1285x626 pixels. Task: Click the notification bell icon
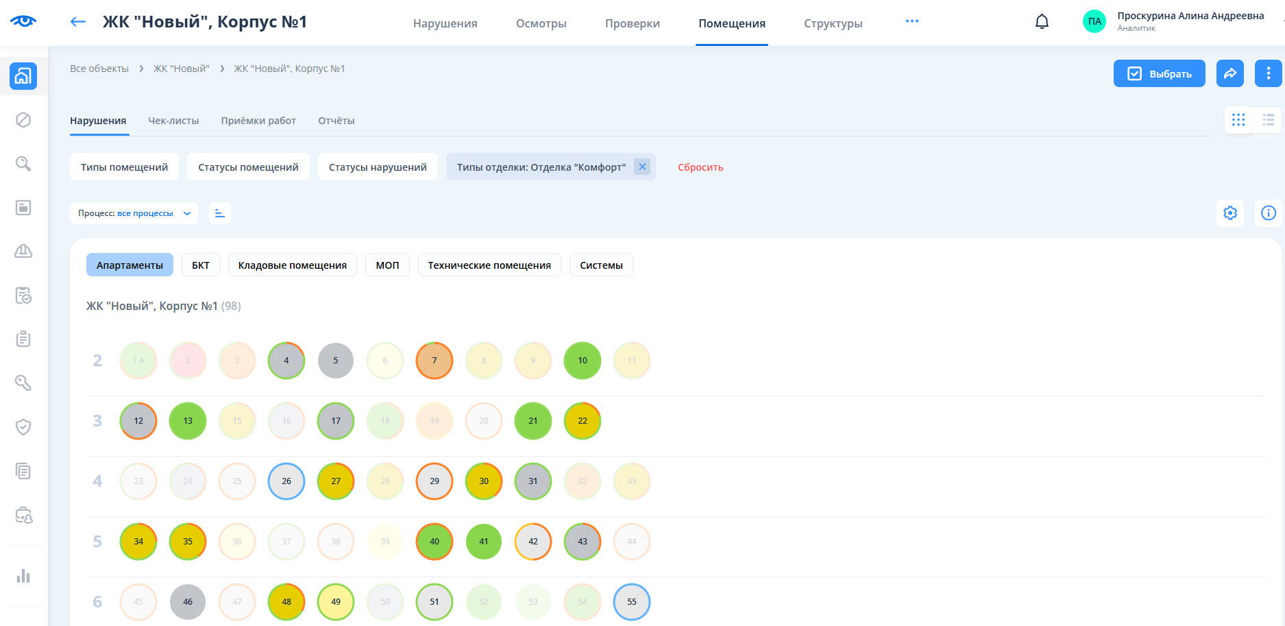[x=1042, y=22]
